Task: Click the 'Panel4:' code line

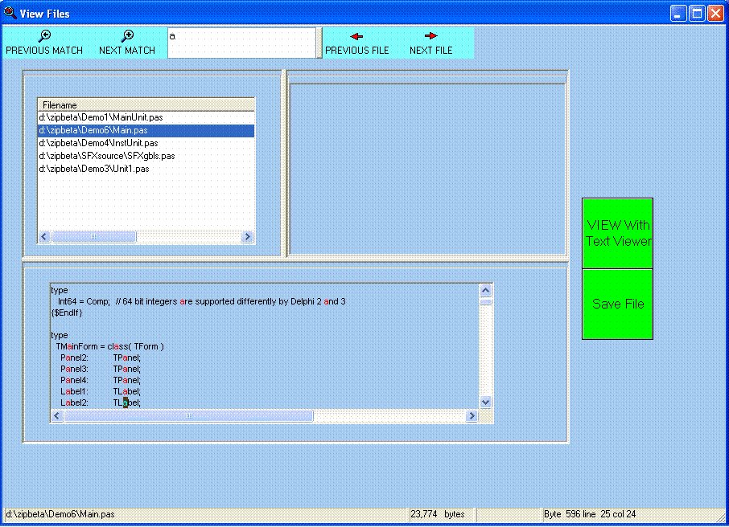Action: 100,380
